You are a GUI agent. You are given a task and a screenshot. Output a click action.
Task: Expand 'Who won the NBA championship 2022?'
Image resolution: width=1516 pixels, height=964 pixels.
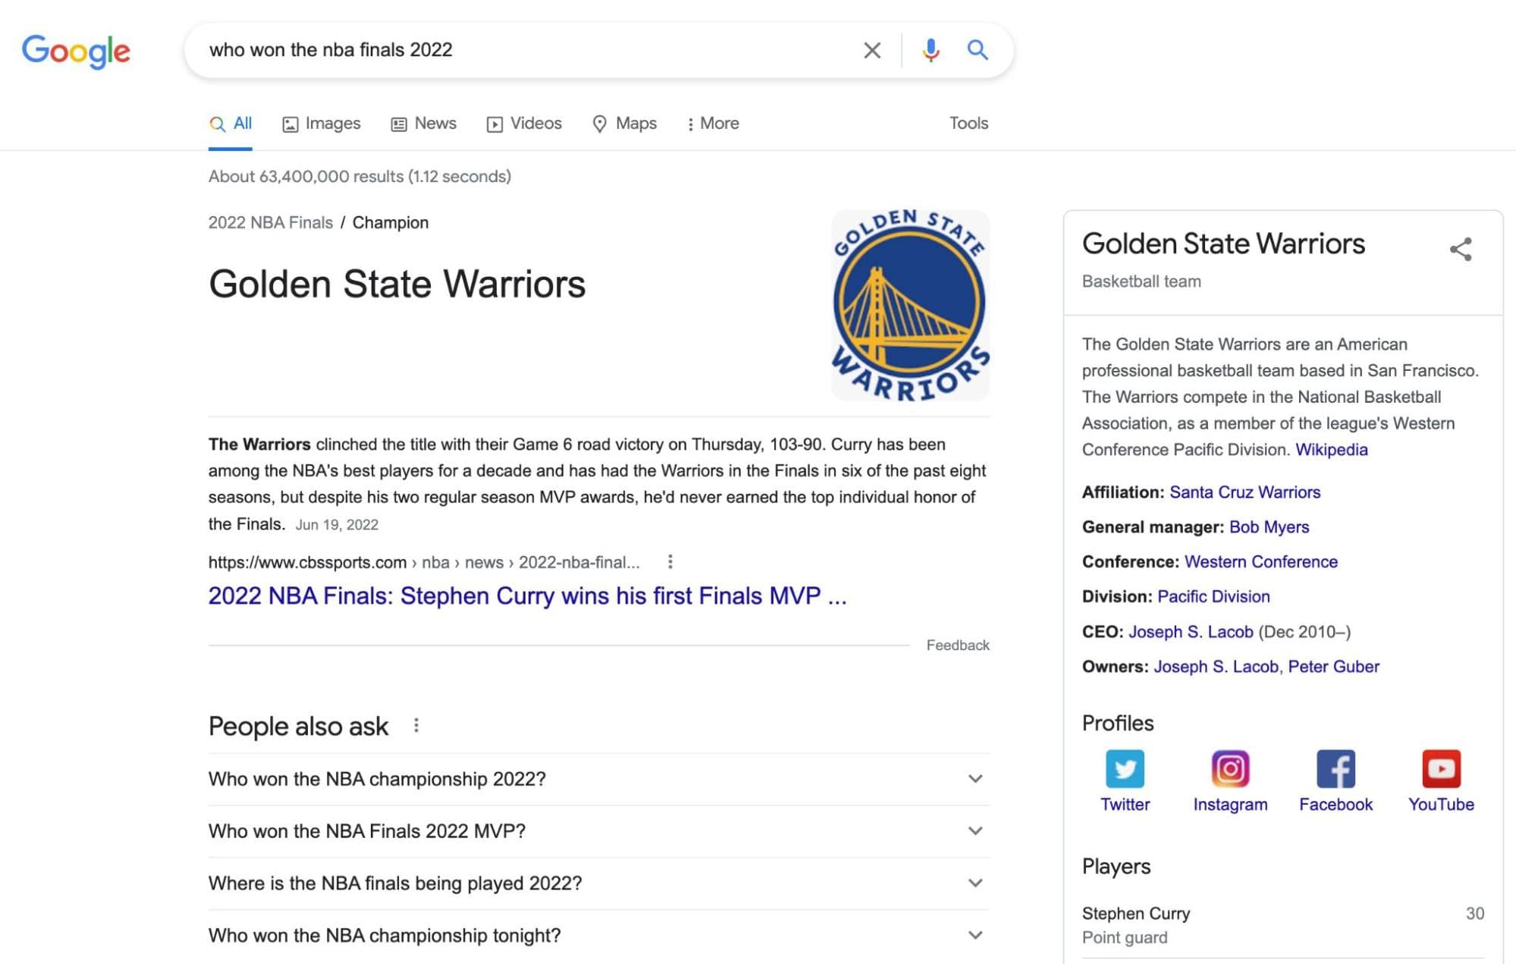[598, 779]
